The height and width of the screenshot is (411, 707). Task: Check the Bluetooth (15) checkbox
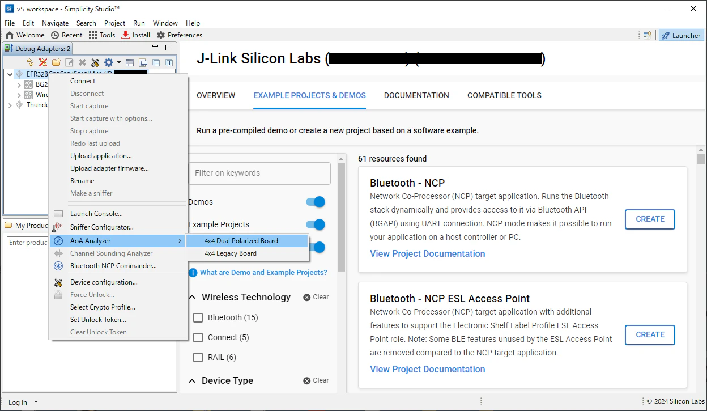click(198, 317)
